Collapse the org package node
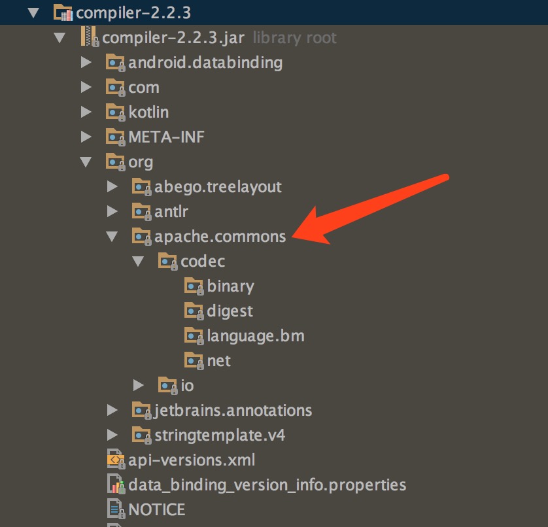 tap(87, 161)
